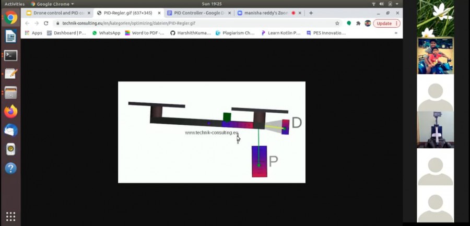Expand the bookmarks overflow chevron
This screenshot has height=226, width=470.
pos(396,33)
